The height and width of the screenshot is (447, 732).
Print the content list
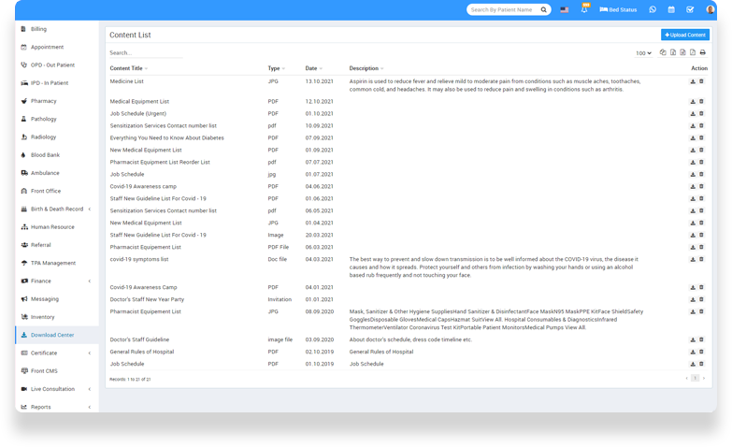pos(702,53)
